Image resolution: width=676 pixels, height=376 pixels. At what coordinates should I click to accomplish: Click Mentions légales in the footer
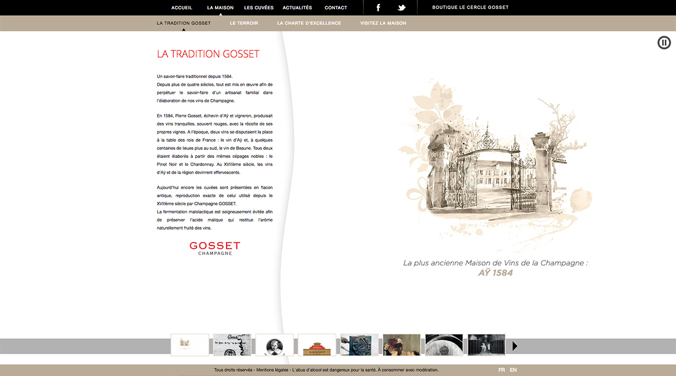273,370
